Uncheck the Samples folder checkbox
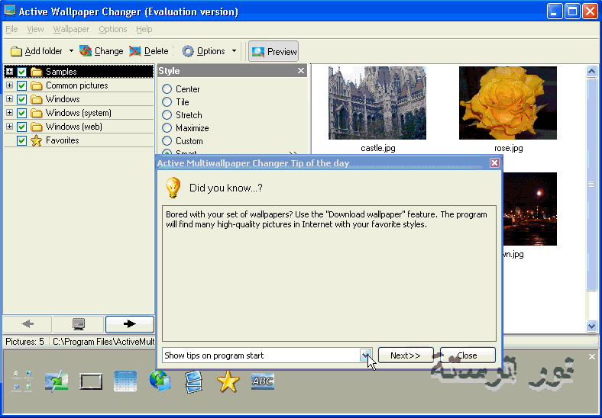 22,72
